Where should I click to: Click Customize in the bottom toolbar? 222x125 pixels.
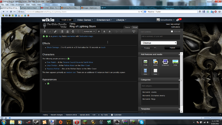pos(116,115)
